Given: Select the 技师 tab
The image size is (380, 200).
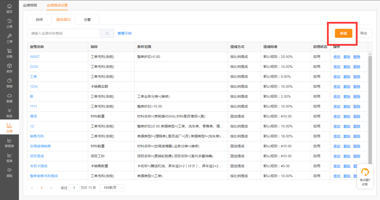Looking at the screenshot, I should 39,20.
